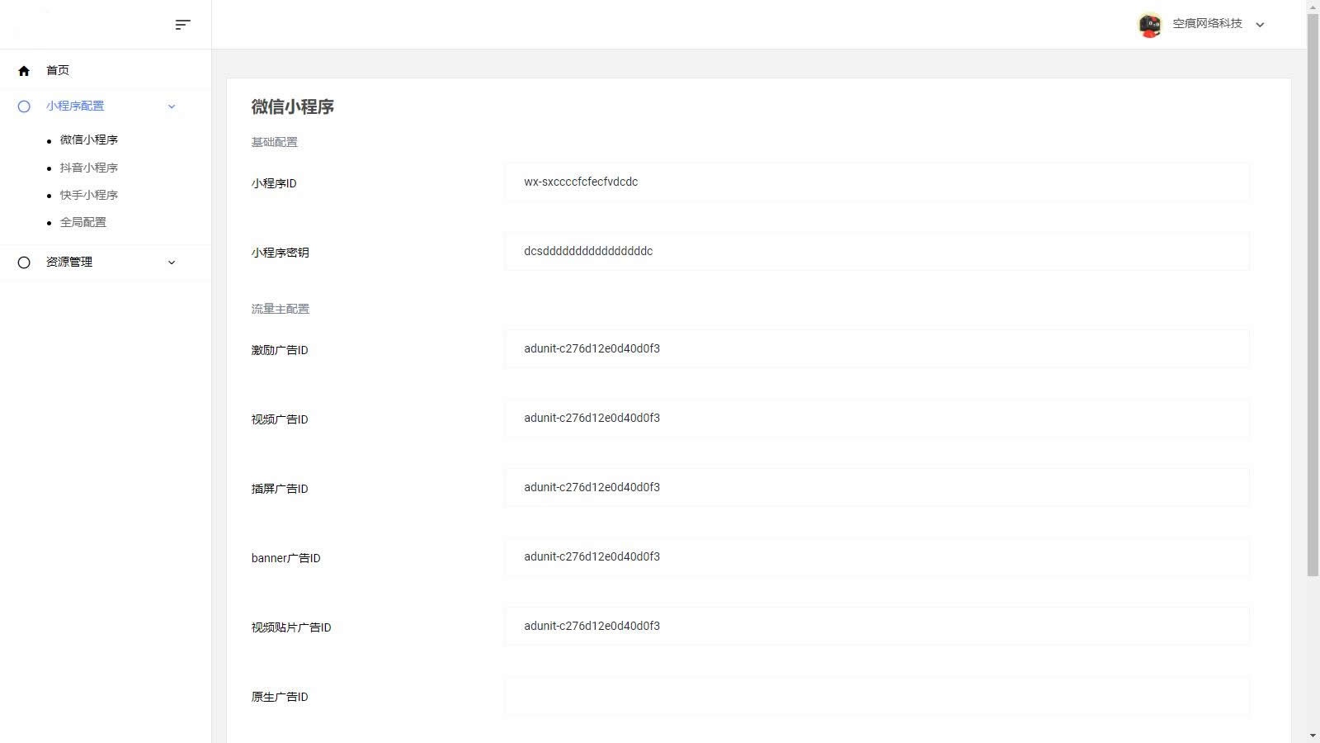Select 抖音小程序 in the sidebar

coord(88,168)
